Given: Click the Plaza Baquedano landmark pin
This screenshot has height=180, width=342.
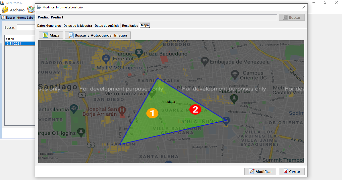Looking at the screenshot, I should [138, 53].
